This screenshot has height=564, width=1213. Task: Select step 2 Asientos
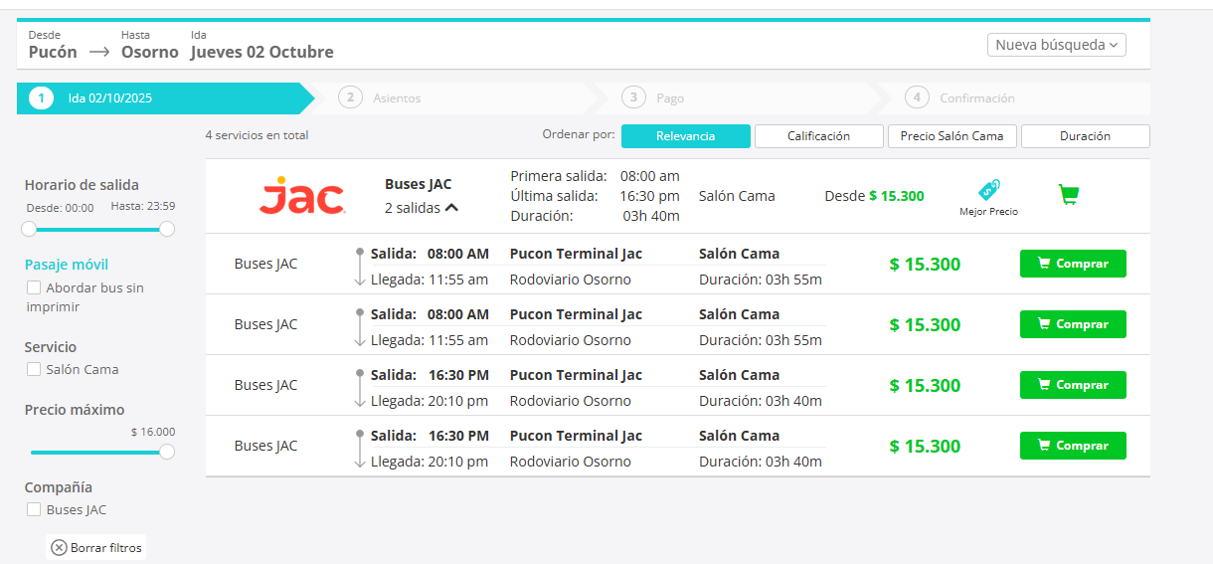pyautogui.click(x=380, y=98)
